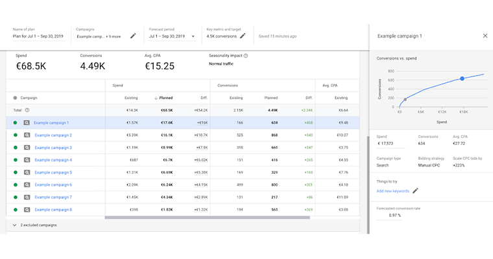Open Example campaign 7 link
This screenshot has height=259, width=493.
(53, 197)
